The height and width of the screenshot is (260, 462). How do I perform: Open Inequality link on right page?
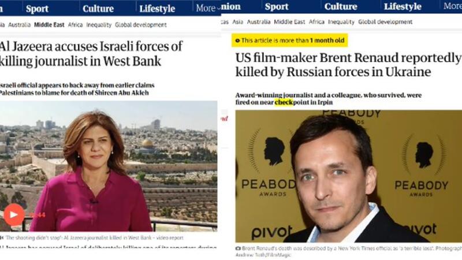pyautogui.click(x=341, y=22)
